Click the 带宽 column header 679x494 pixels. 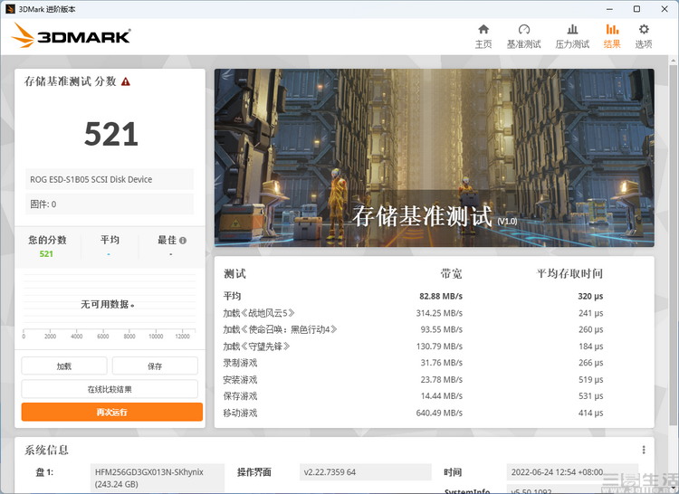click(451, 273)
